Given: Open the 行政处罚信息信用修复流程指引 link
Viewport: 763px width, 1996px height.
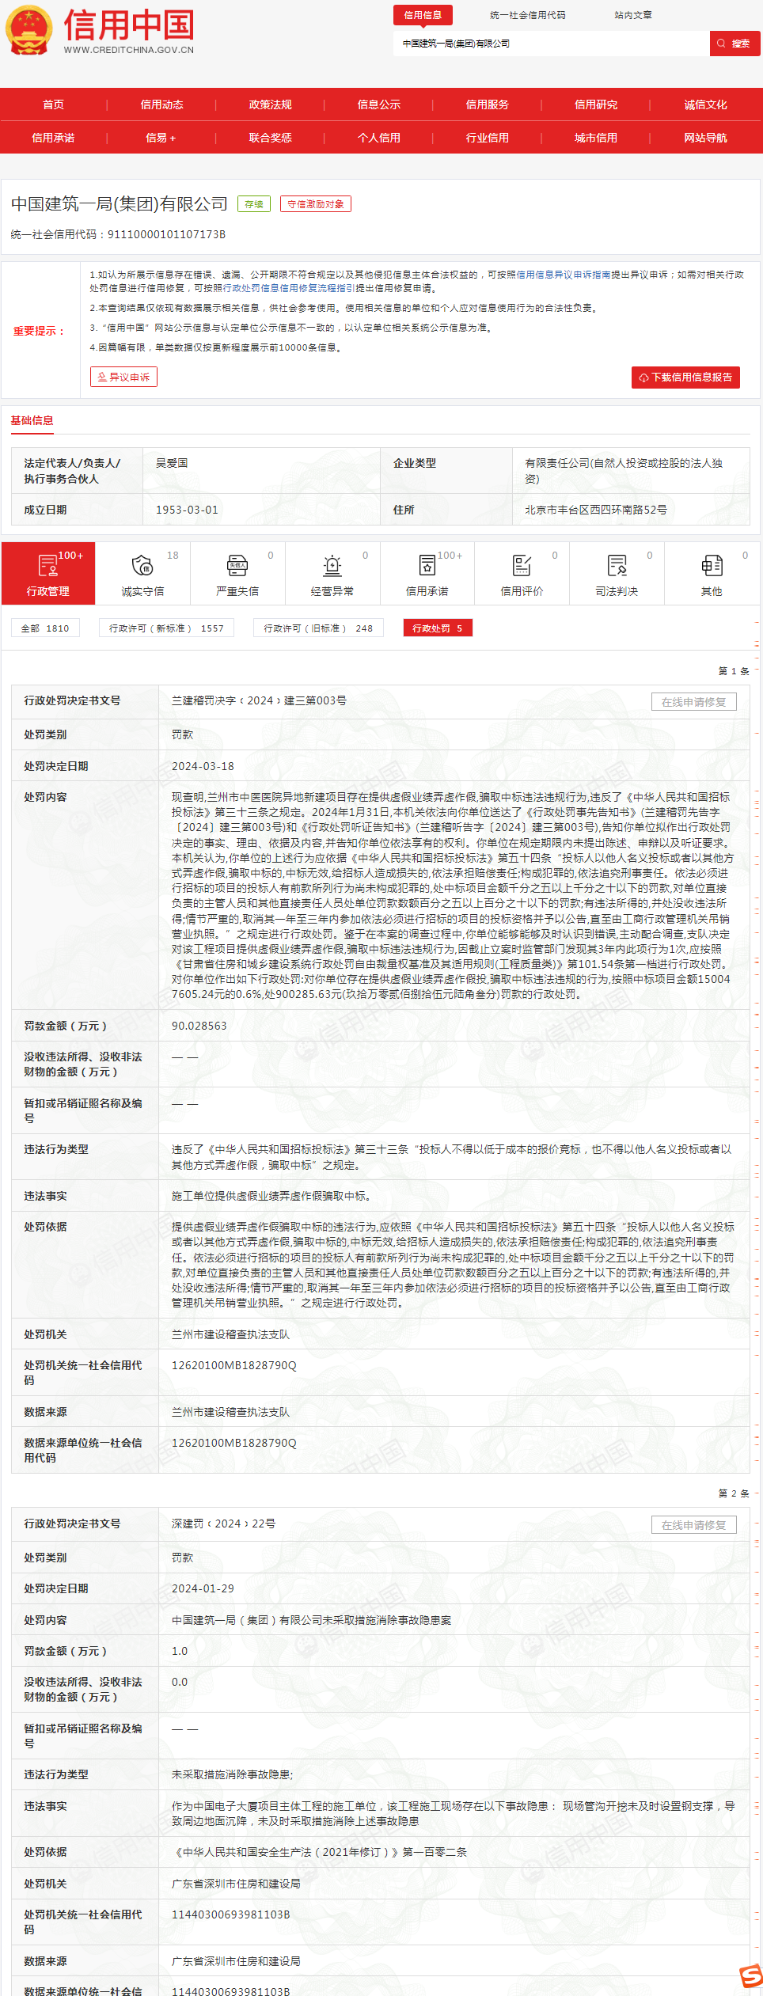Looking at the screenshot, I should 289,288.
